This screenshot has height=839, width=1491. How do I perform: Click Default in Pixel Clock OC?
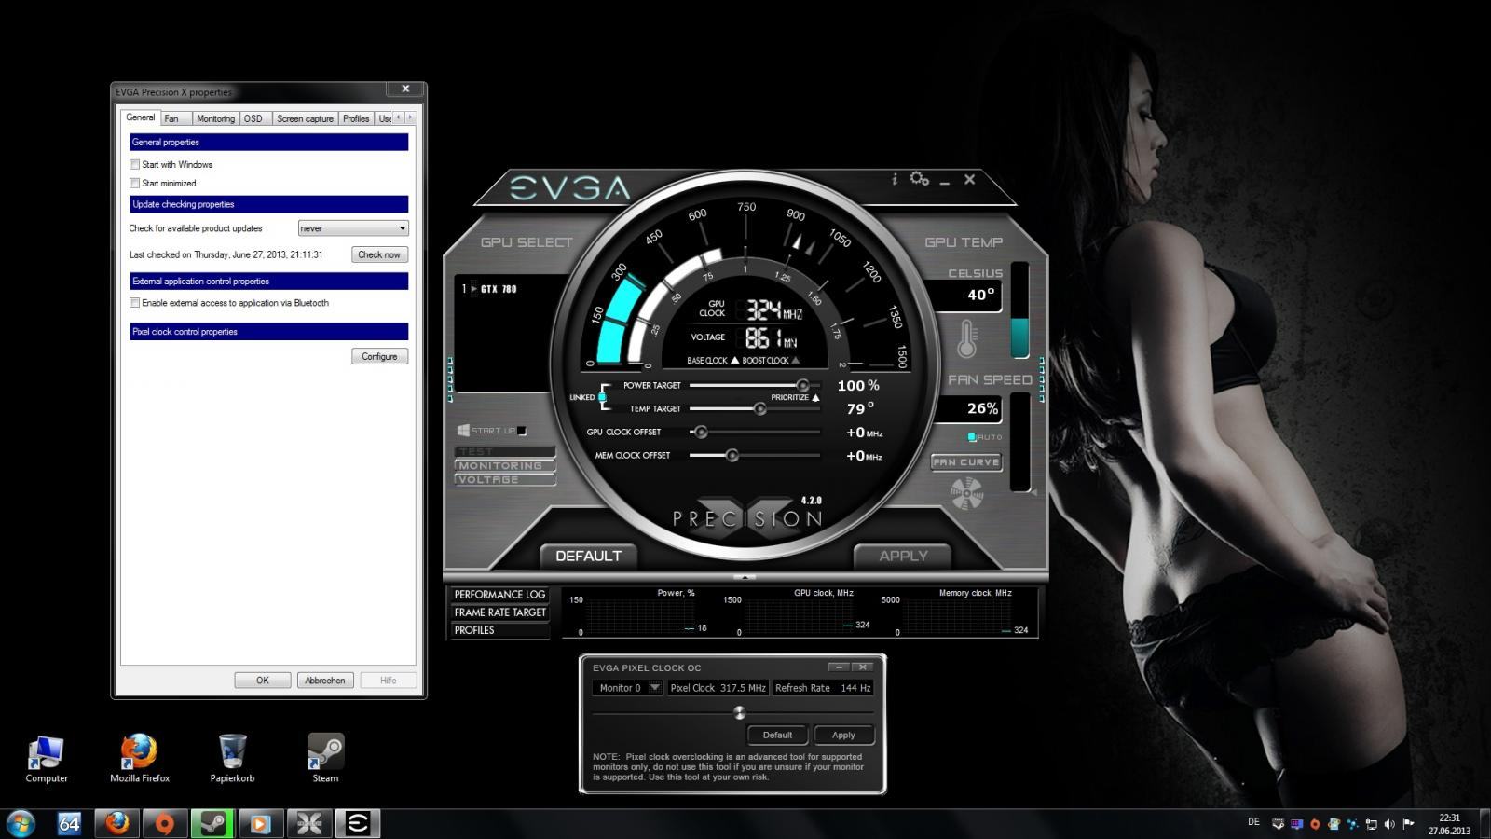click(777, 735)
